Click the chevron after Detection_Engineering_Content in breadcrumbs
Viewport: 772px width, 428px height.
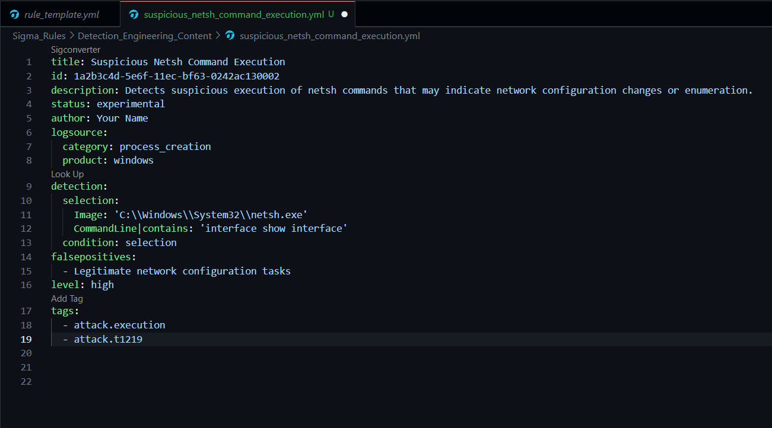pos(218,36)
